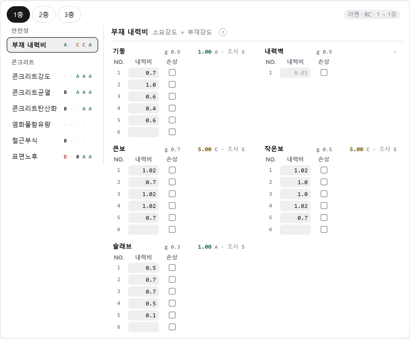This screenshot has height=339, width=410.
Task: Open the help icon beside 부재강도
Action: click(223, 33)
